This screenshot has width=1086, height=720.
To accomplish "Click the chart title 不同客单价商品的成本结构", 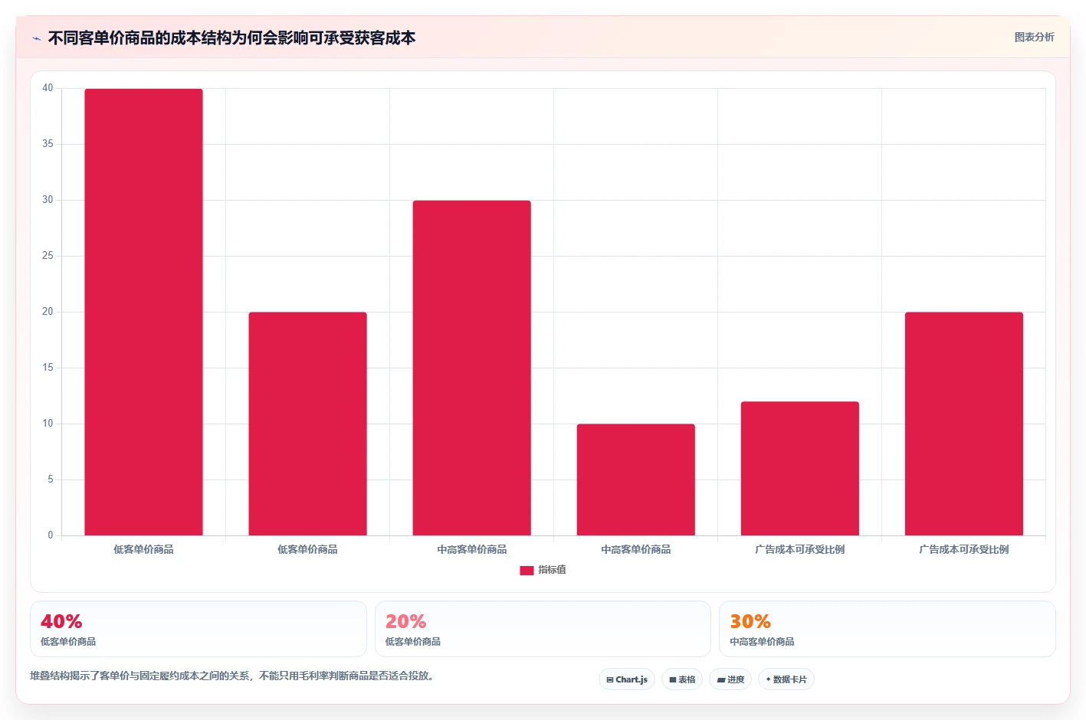I will click(231, 38).
